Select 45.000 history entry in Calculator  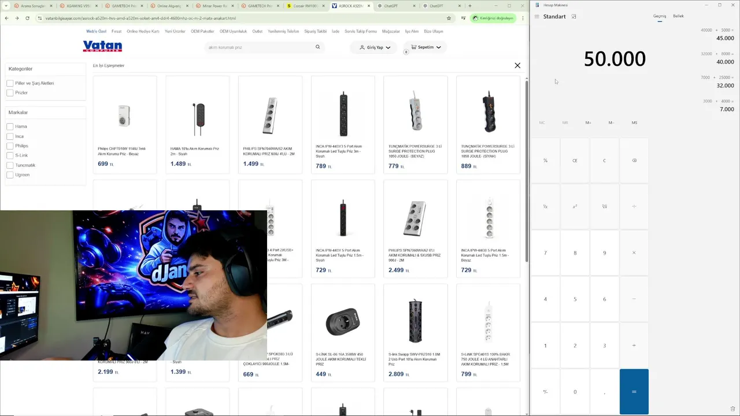tap(716, 34)
